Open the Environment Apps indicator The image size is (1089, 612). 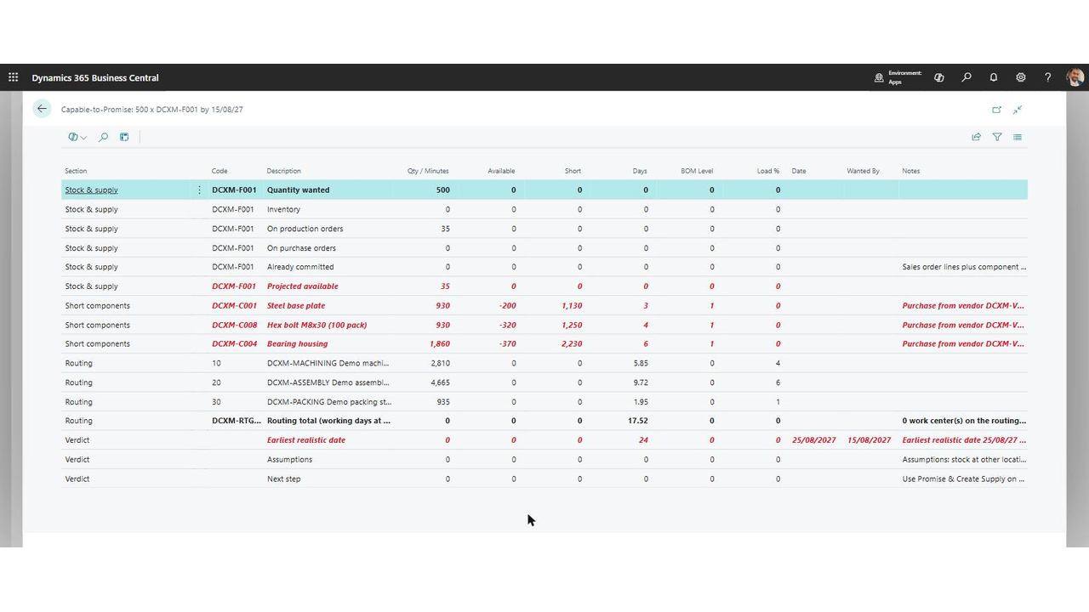[898, 77]
